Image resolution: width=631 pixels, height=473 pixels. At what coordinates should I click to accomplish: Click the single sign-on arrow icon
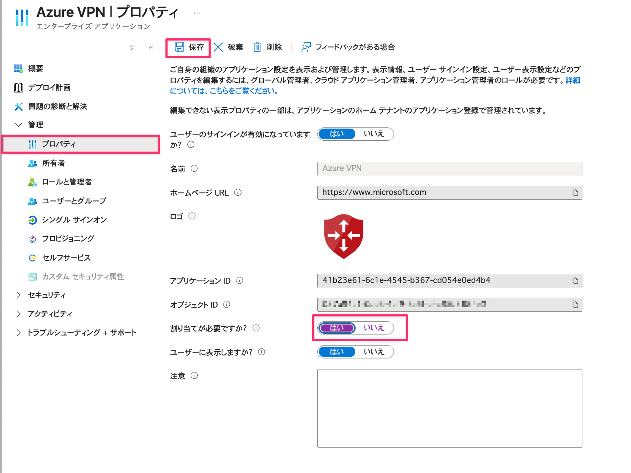[x=33, y=220]
